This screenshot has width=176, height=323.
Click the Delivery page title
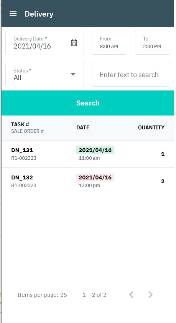(x=39, y=14)
